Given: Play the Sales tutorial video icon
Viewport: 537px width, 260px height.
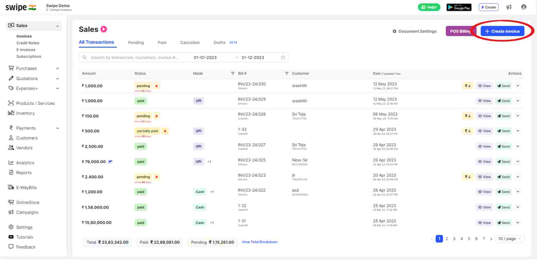Looking at the screenshot, I should [x=104, y=29].
